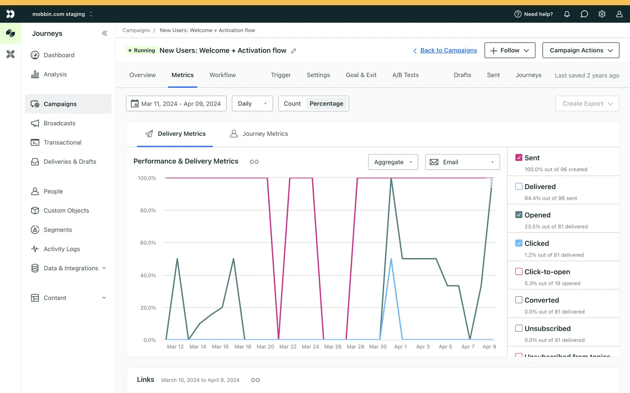The width and height of the screenshot is (630, 393).
Task: Open the chat bubble icon in top bar
Action: coord(584,14)
